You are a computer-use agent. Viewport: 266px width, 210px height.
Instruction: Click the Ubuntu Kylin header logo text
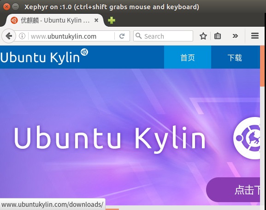[40, 58]
